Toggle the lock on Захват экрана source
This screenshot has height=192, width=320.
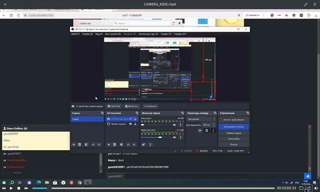pyautogui.click(x=135, y=124)
